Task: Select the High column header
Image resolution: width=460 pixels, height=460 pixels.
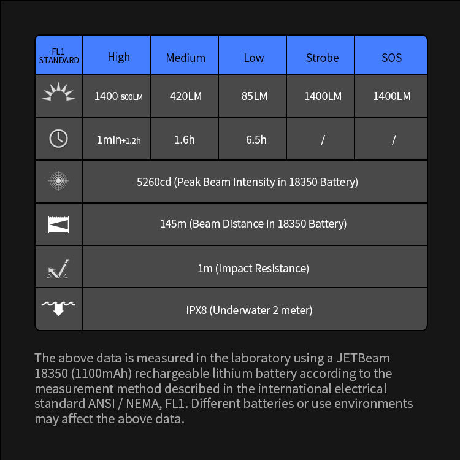Action: click(118, 56)
